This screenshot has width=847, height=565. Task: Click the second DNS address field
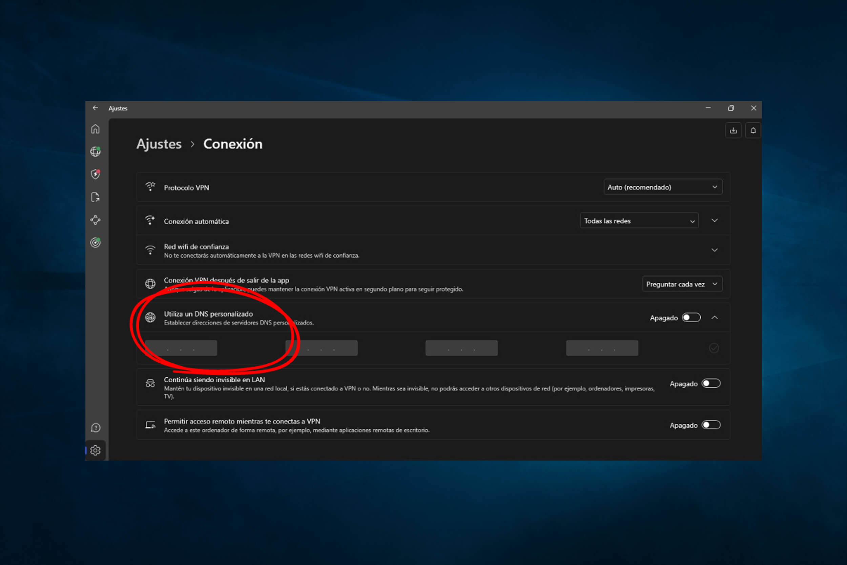click(321, 348)
